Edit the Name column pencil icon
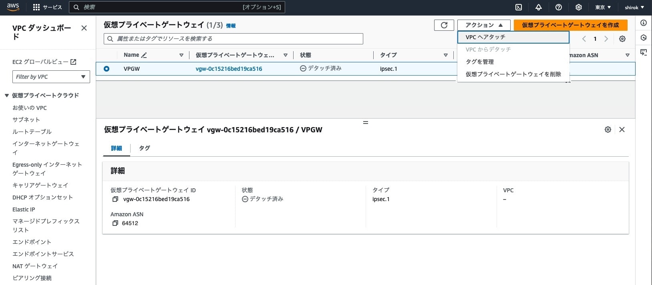The image size is (652, 285). [144, 55]
